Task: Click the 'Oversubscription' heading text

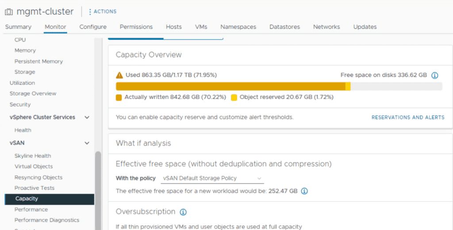Action: pos(145,211)
